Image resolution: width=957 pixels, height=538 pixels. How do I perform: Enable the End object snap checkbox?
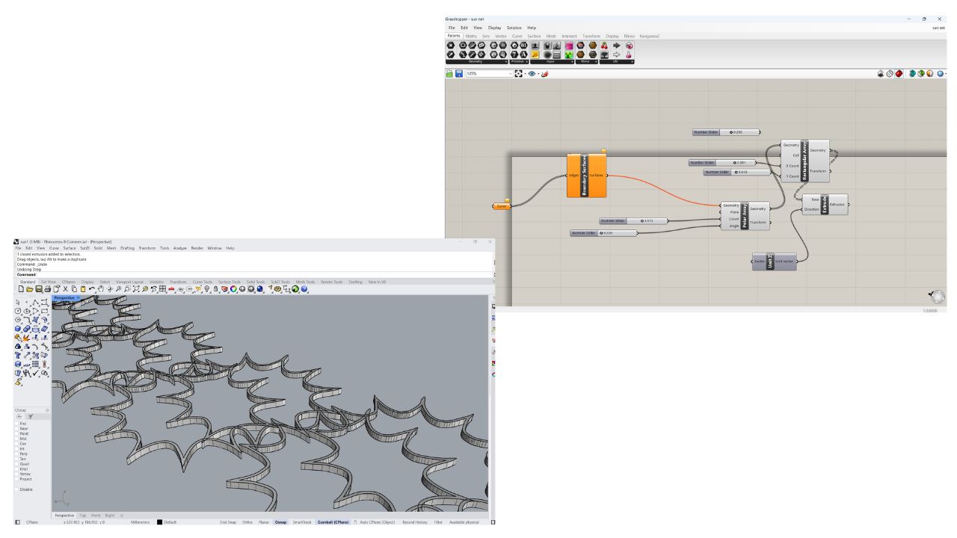pos(16,423)
